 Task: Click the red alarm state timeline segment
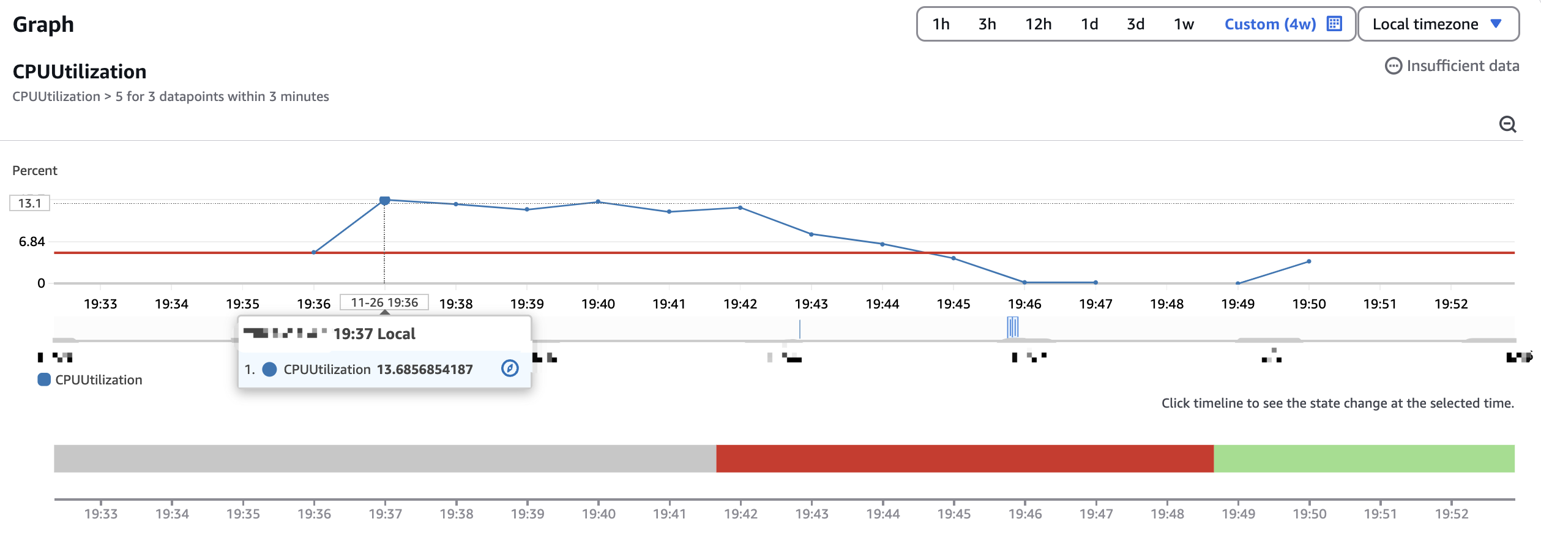pos(965,458)
